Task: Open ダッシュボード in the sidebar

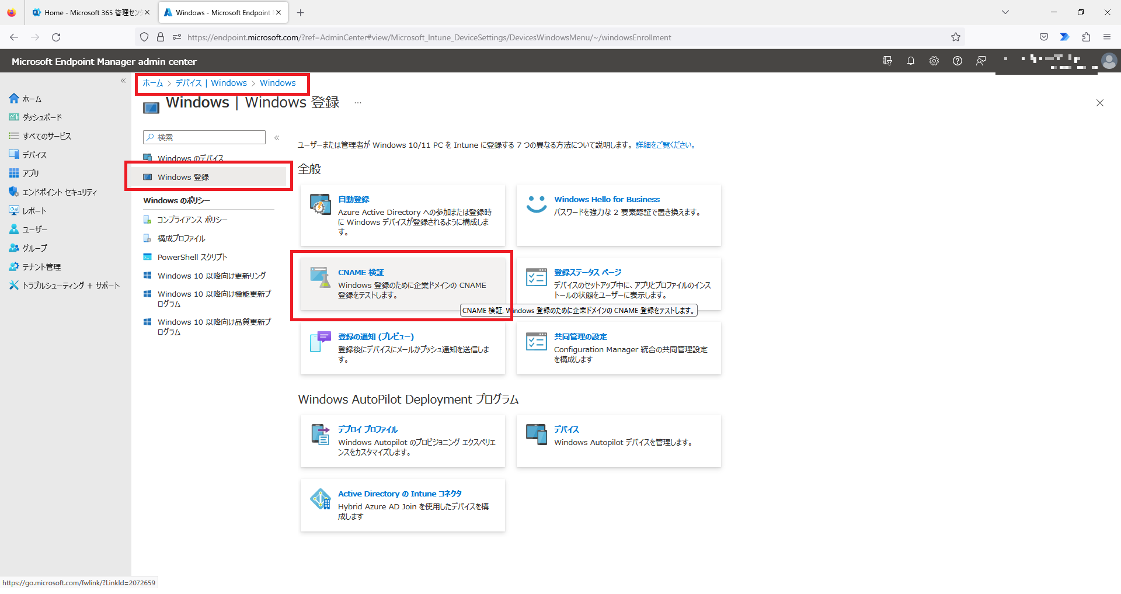Action: [x=35, y=117]
